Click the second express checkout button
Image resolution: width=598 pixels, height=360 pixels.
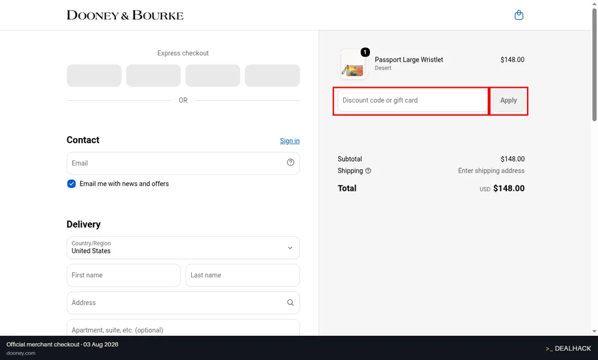point(153,75)
